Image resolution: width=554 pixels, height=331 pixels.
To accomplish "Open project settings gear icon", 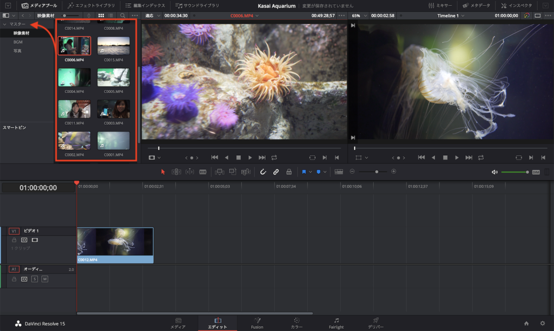I will click(543, 323).
